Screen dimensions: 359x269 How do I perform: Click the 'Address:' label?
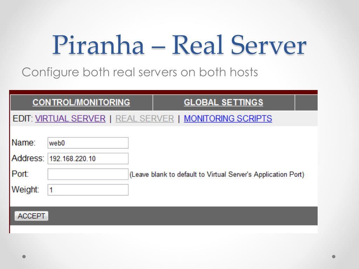[28, 158]
